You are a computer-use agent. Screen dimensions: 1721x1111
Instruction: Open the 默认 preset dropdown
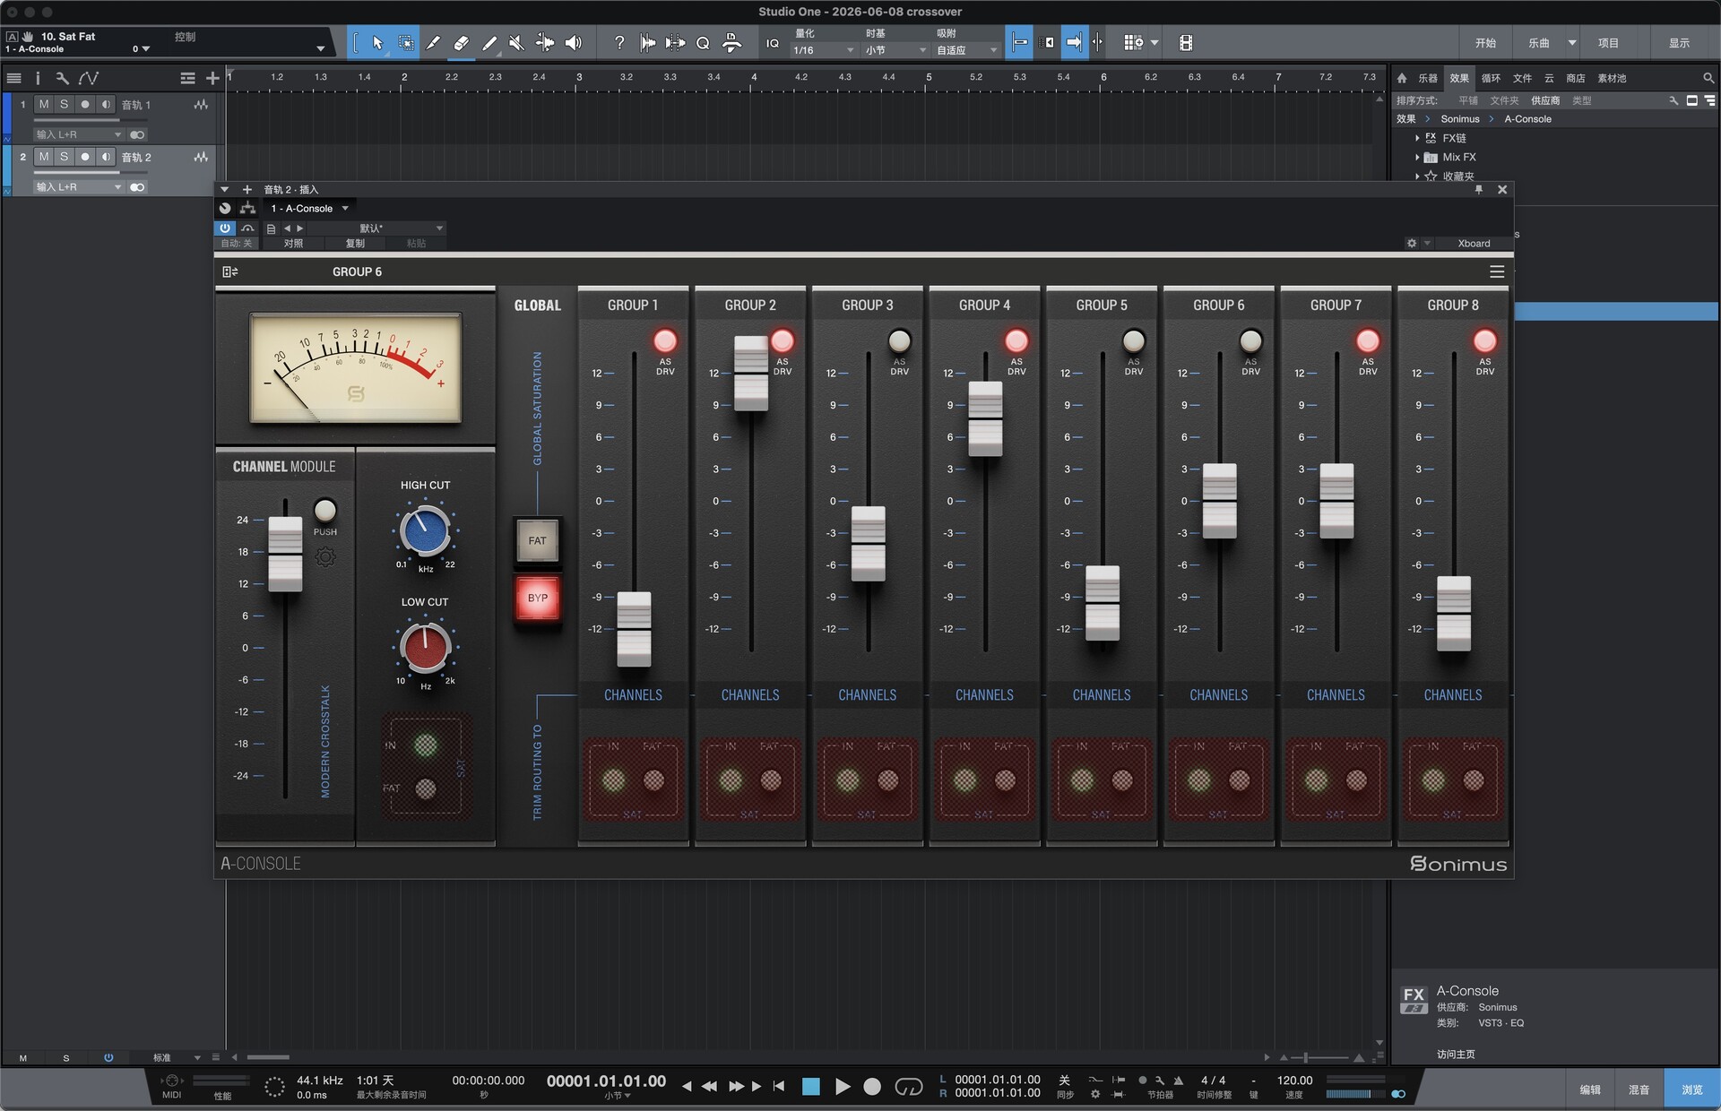point(376,228)
